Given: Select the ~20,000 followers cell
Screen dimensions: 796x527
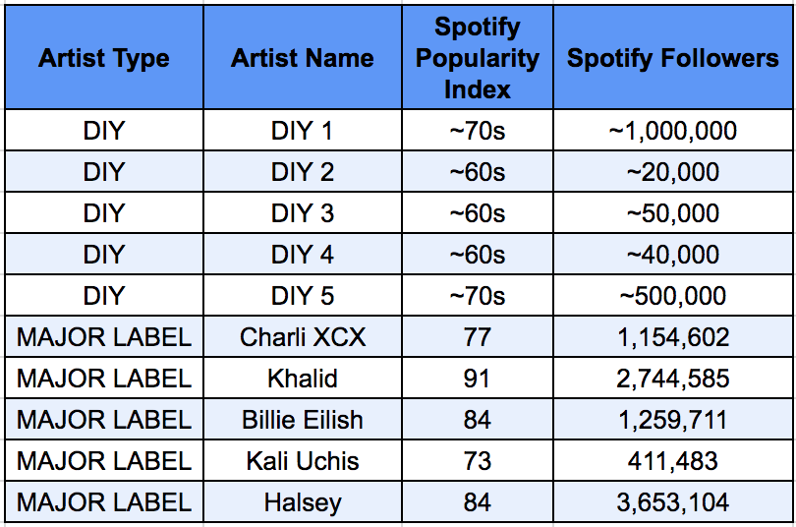Looking at the screenshot, I should click(x=672, y=172).
